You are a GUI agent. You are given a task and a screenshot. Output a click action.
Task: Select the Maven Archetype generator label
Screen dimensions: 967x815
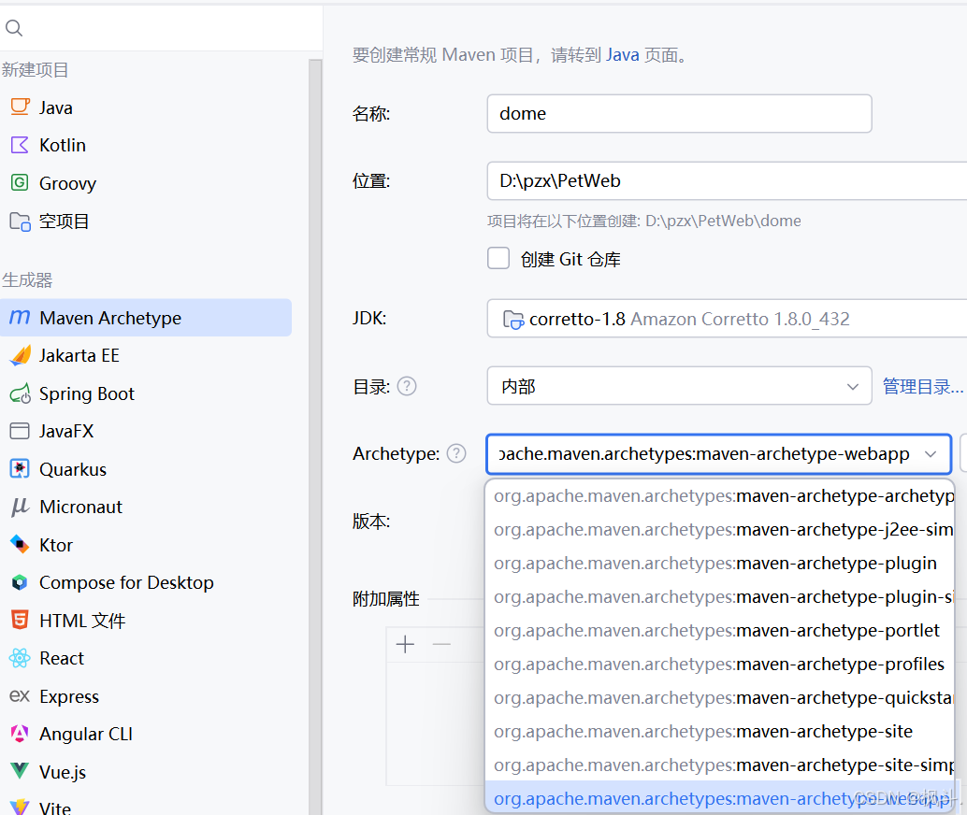click(x=110, y=318)
